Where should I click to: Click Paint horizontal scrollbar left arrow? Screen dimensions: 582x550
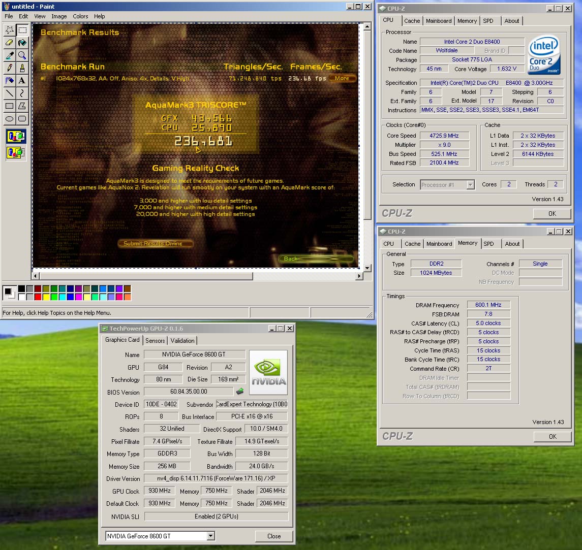coord(36,276)
